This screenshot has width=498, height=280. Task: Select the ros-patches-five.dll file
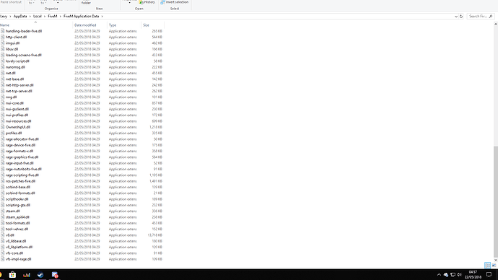[21, 181]
